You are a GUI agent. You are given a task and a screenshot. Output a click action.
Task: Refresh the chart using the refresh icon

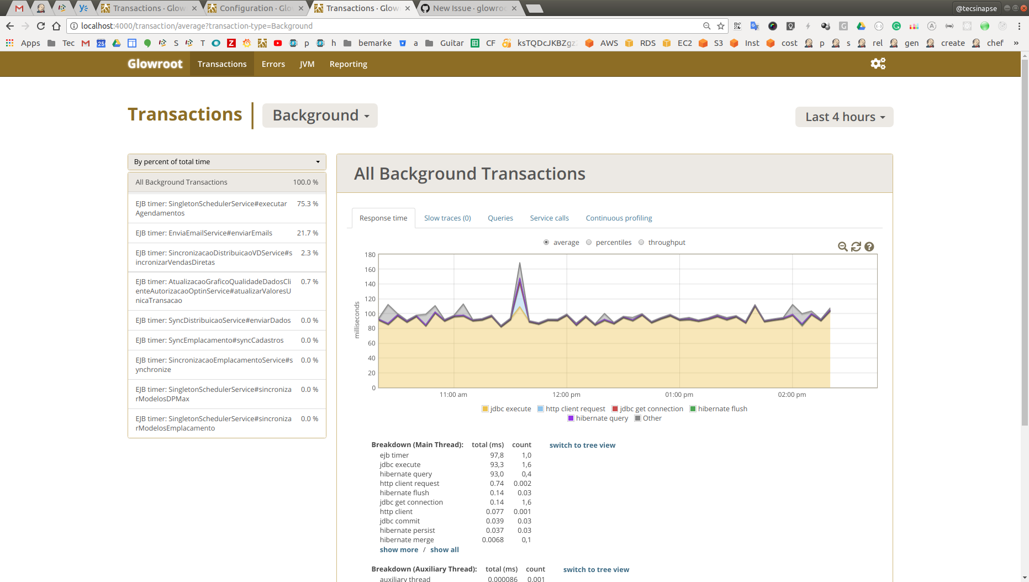coord(856,247)
